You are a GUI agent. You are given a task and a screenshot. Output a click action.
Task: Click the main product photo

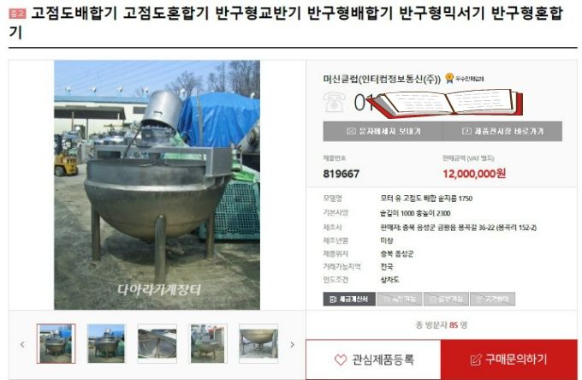tap(157, 185)
